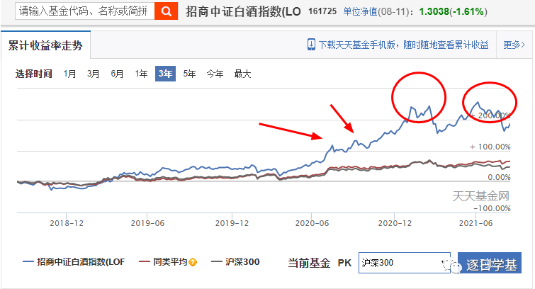Open the 下载天天基金手机版 download link
535x289 pixels.
[x=404, y=45]
